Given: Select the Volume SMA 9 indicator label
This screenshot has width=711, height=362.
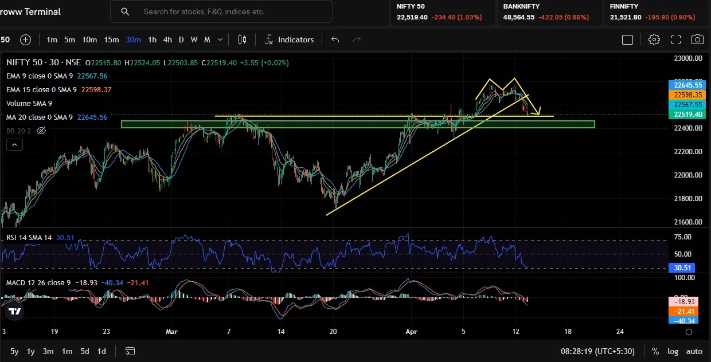Looking at the screenshot, I should click(x=29, y=103).
